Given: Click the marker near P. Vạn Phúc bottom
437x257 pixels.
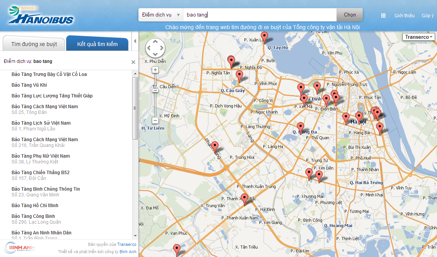Looking at the screenshot, I should tap(177, 250).
